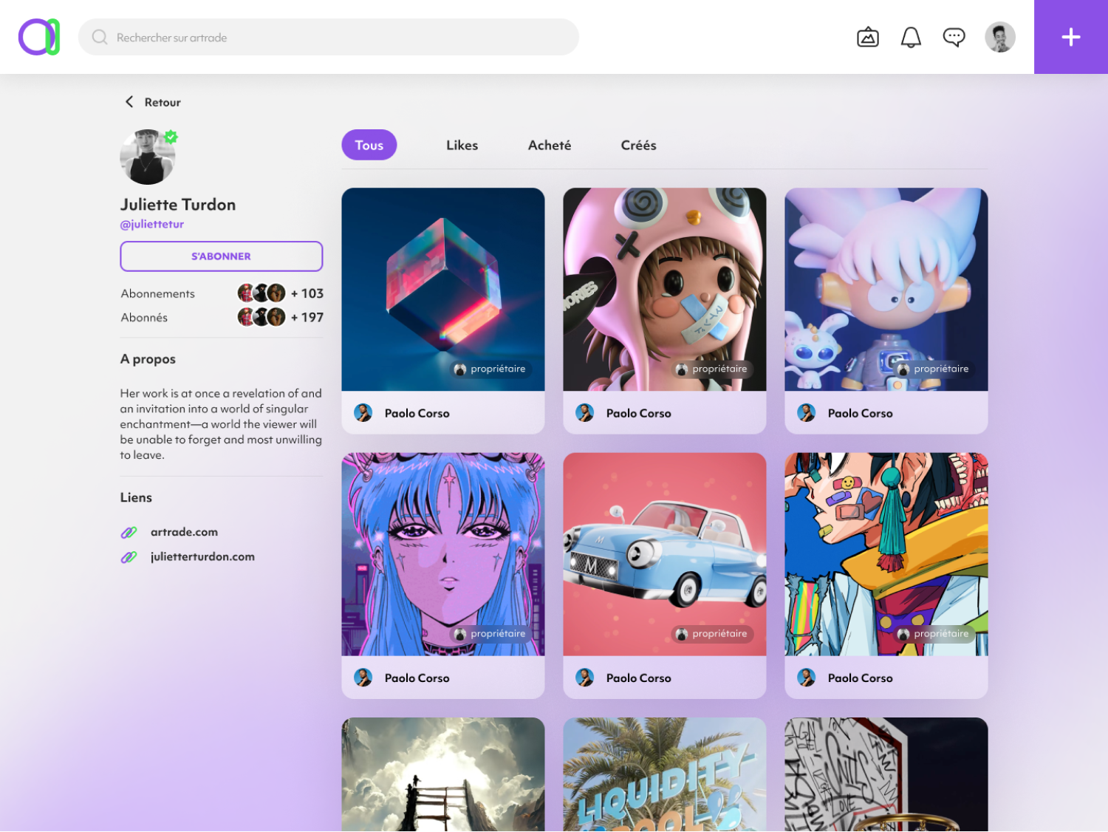The image size is (1108, 832).
Task: Open the LIQUIDITY palm tree artwork
Action: tap(665, 774)
